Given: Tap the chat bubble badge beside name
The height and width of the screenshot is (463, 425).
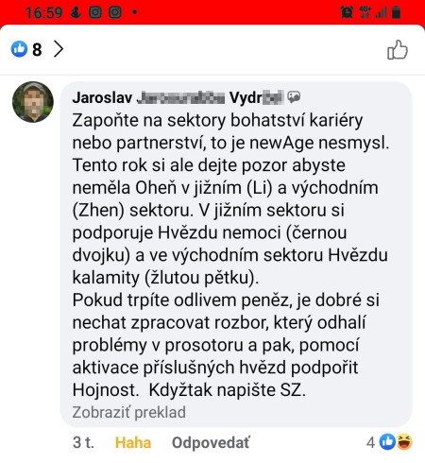Looking at the screenshot, I should coord(294,97).
